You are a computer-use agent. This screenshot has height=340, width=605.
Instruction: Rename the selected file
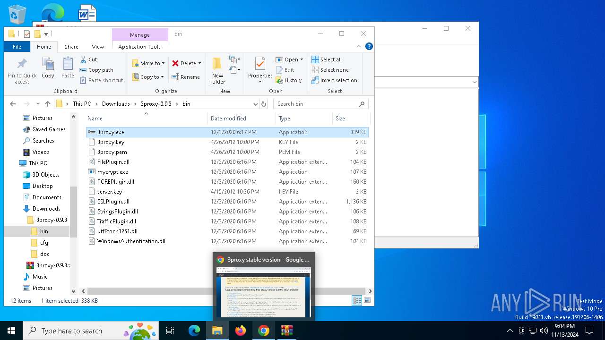(x=185, y=77)
